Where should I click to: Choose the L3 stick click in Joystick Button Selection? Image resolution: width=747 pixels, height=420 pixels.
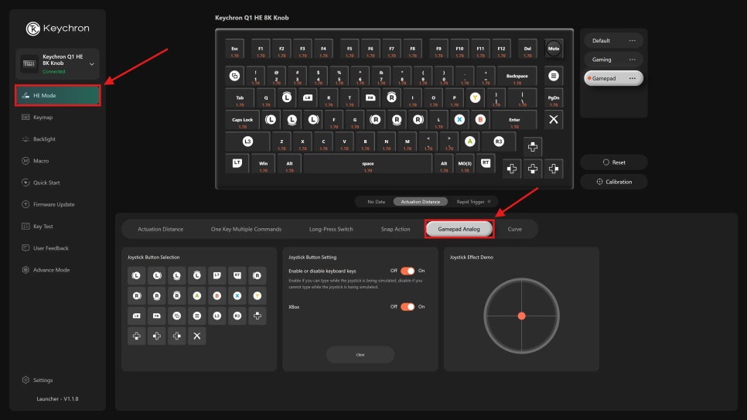click(217, 316)
